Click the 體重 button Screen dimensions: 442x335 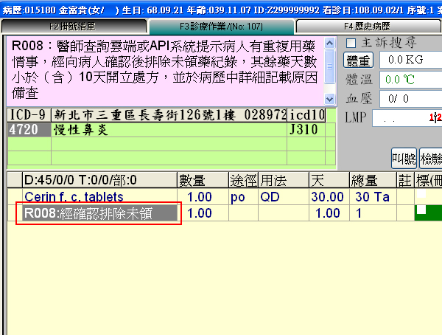(x=359, y=61)
